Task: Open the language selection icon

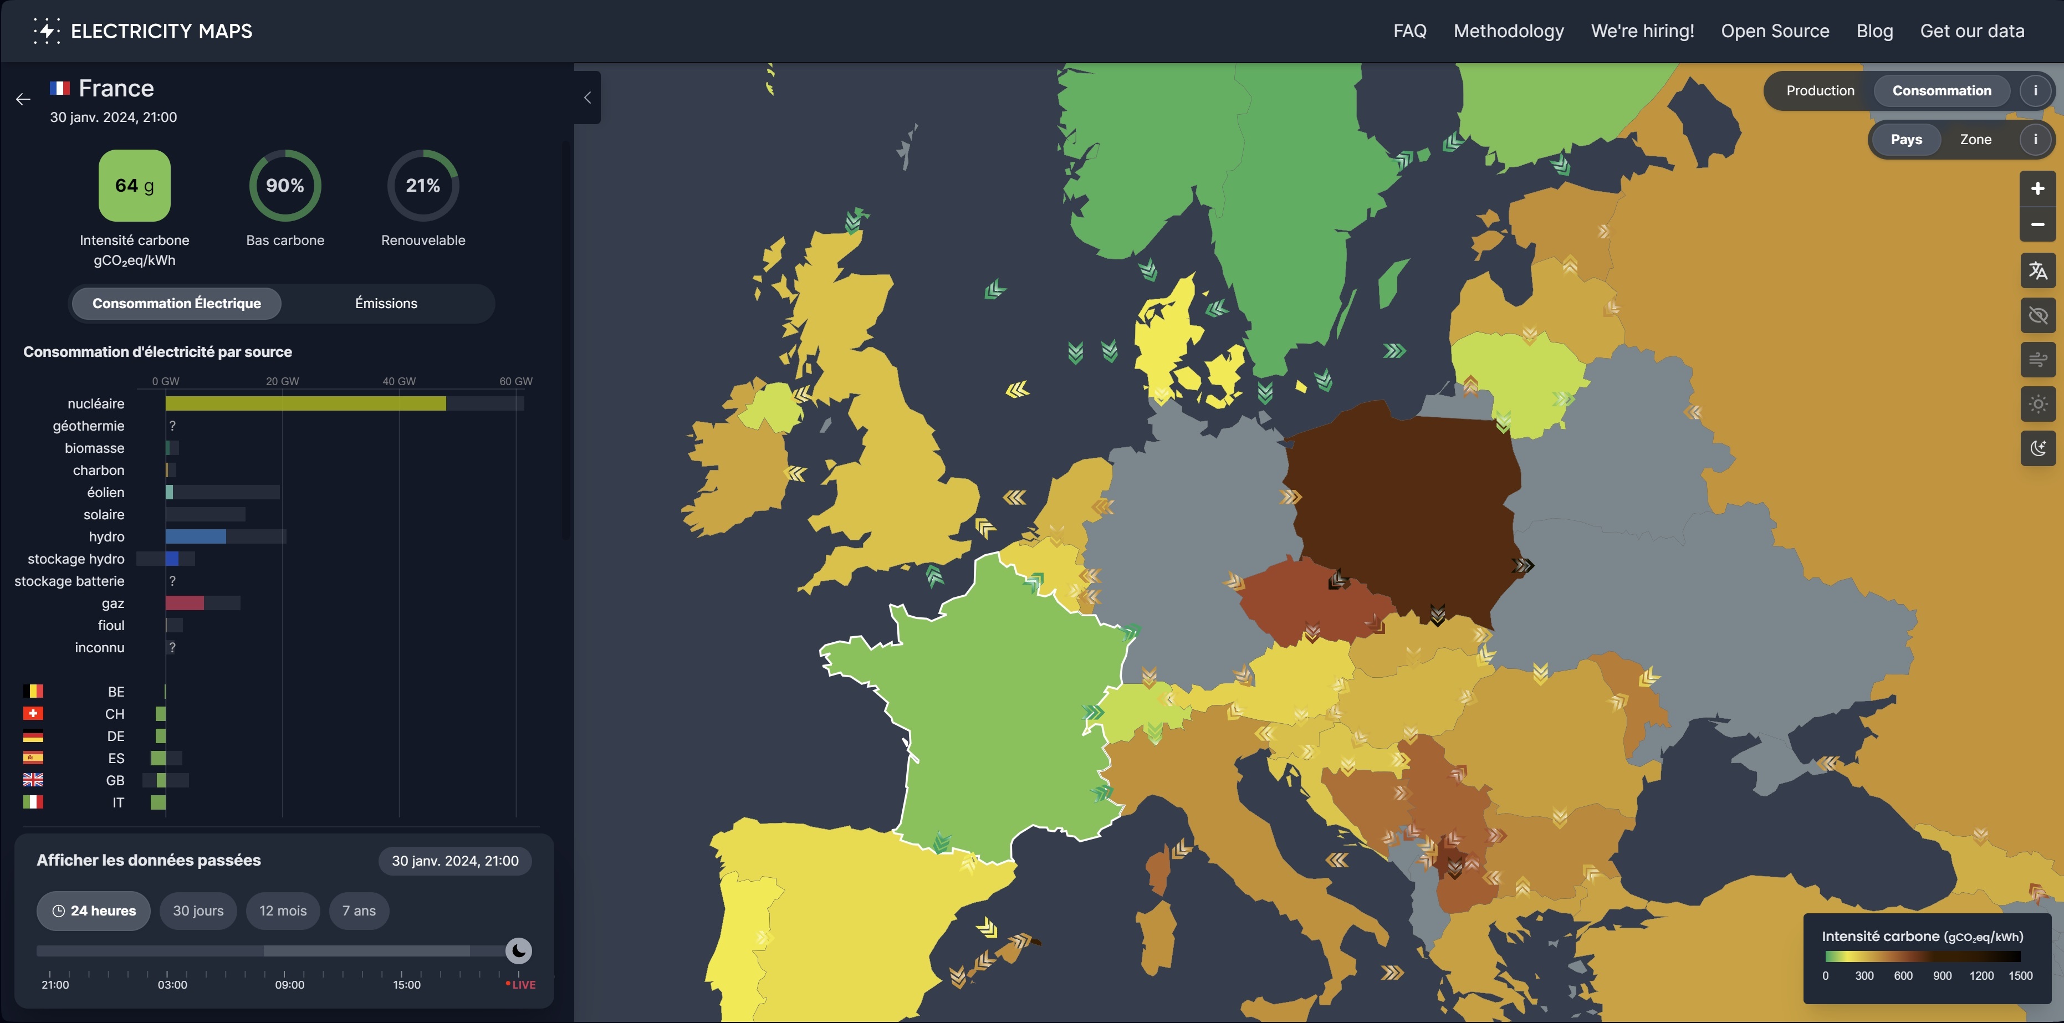Action: tap(2037, 272)
